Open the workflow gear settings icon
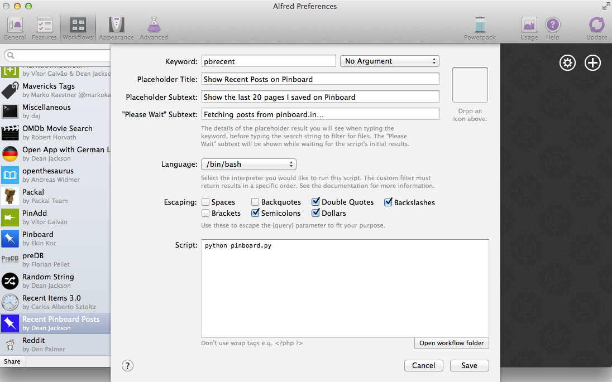Image resolution: width=612 pixels, height=382 pixels. tap(567, 63)
